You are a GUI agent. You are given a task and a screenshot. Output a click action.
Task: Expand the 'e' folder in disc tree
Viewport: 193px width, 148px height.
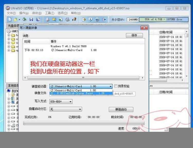click(x=8, y=39)
